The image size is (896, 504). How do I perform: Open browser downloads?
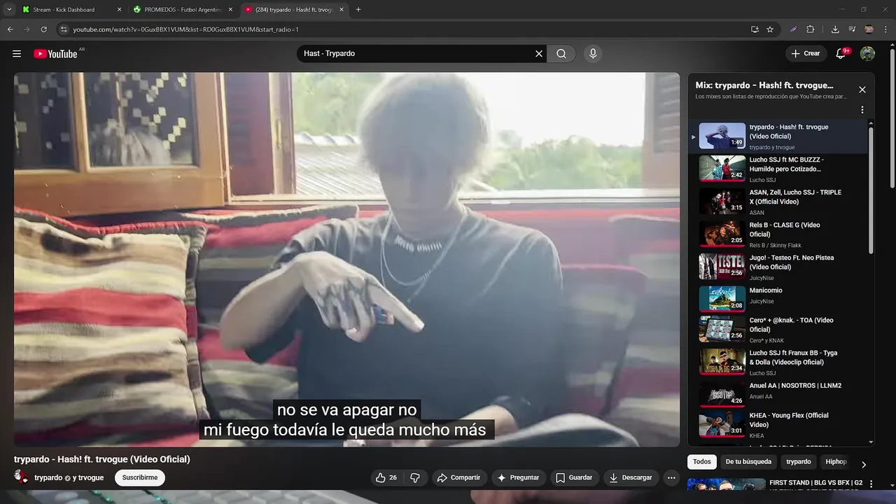click(x=835, y=29)
